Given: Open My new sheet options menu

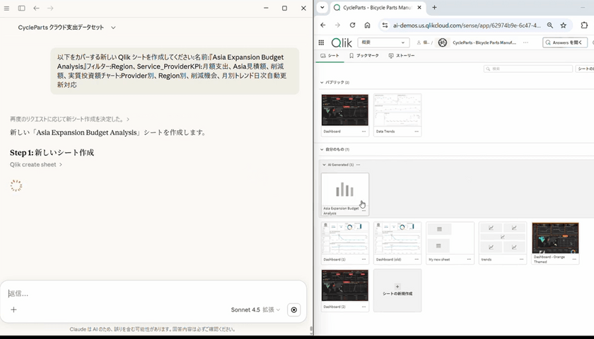Looking at the screenshot, I should pyautogui.click(x=469, y=260).
